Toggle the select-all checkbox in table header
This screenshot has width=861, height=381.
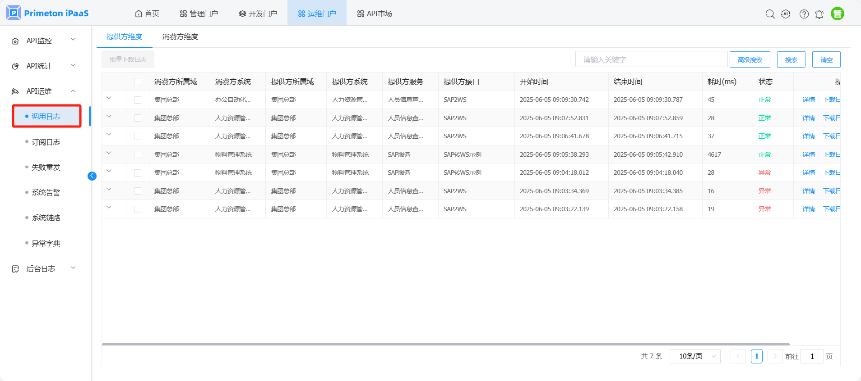tap(138, 82)
